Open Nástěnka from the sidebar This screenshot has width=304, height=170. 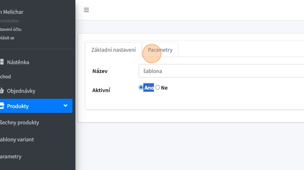[18, 62]
